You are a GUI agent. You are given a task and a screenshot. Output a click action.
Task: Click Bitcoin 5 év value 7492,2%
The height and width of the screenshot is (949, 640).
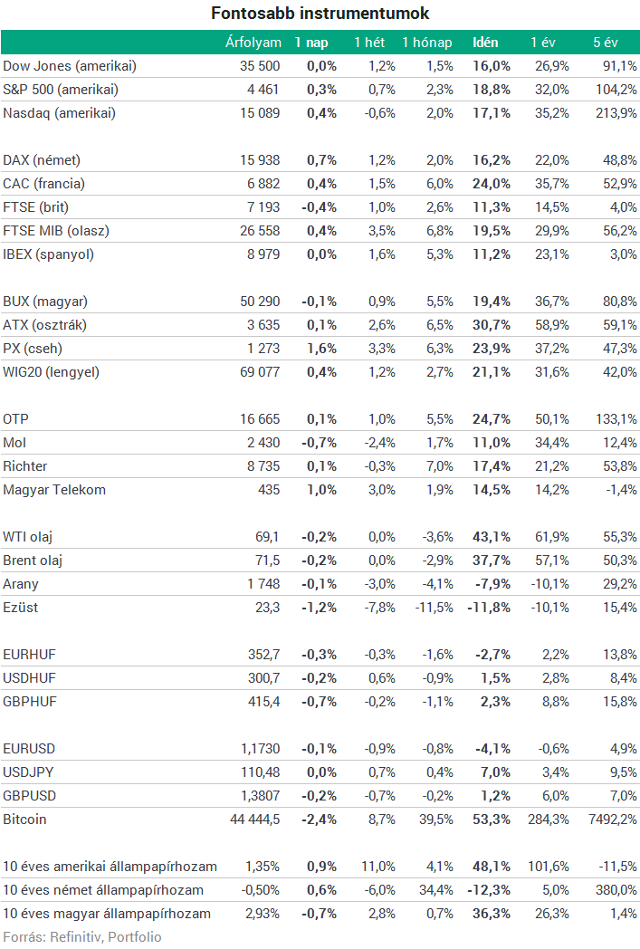(613, 820)
